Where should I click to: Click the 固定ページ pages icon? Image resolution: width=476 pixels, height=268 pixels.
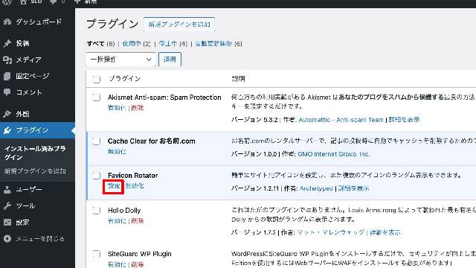7,76
